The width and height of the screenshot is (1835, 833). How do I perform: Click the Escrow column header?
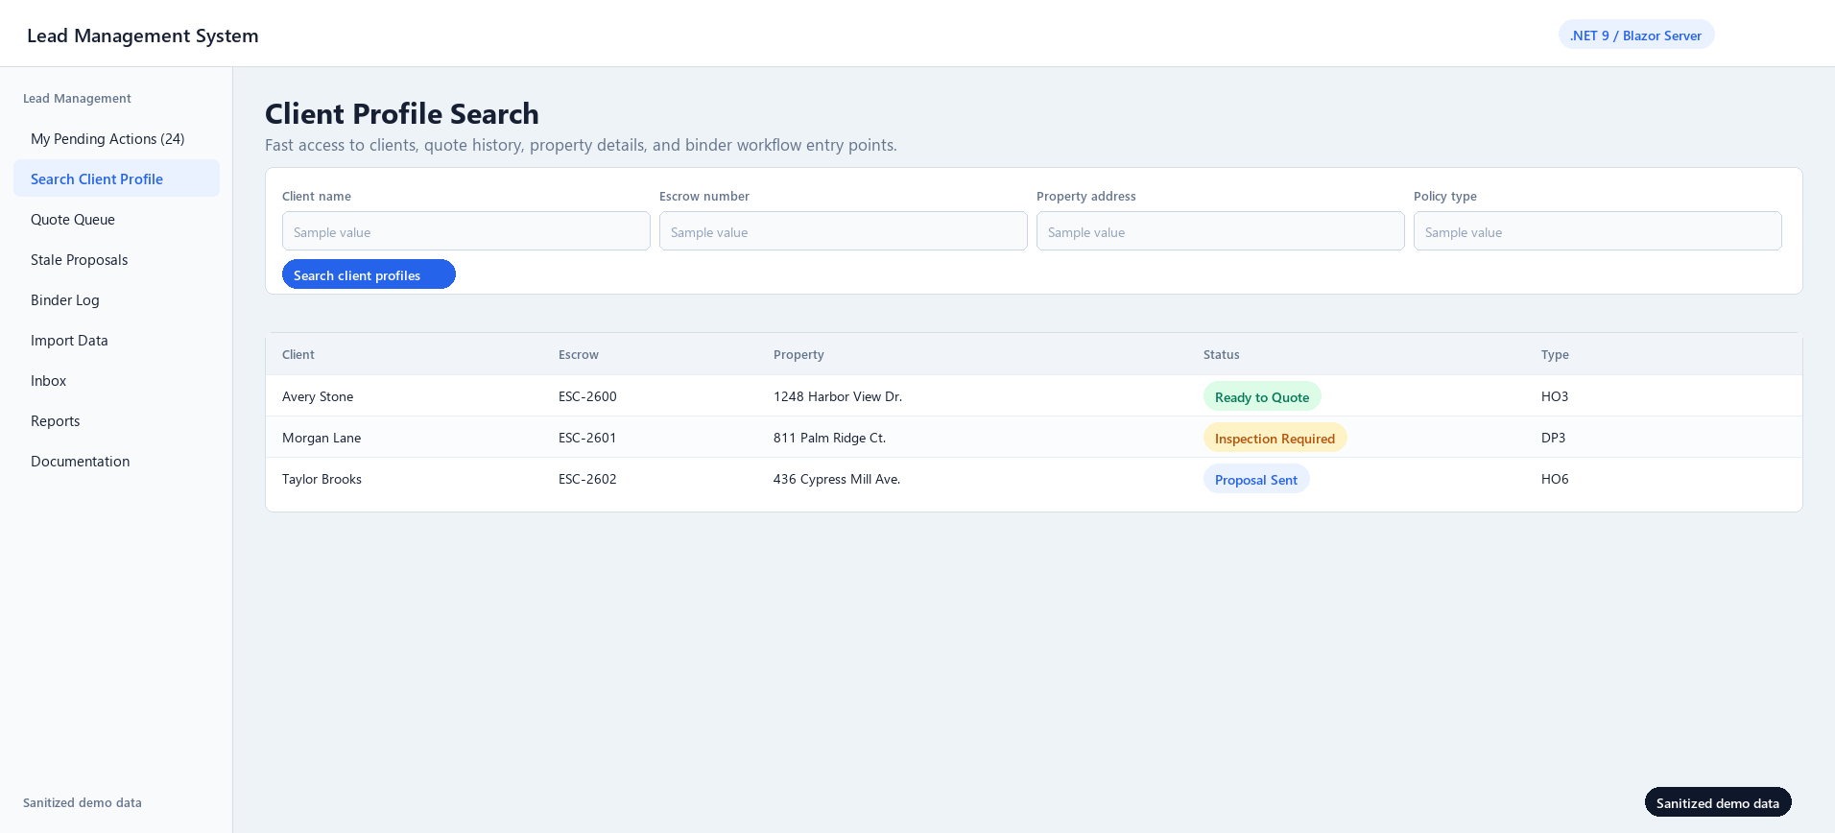pos(579,354)
